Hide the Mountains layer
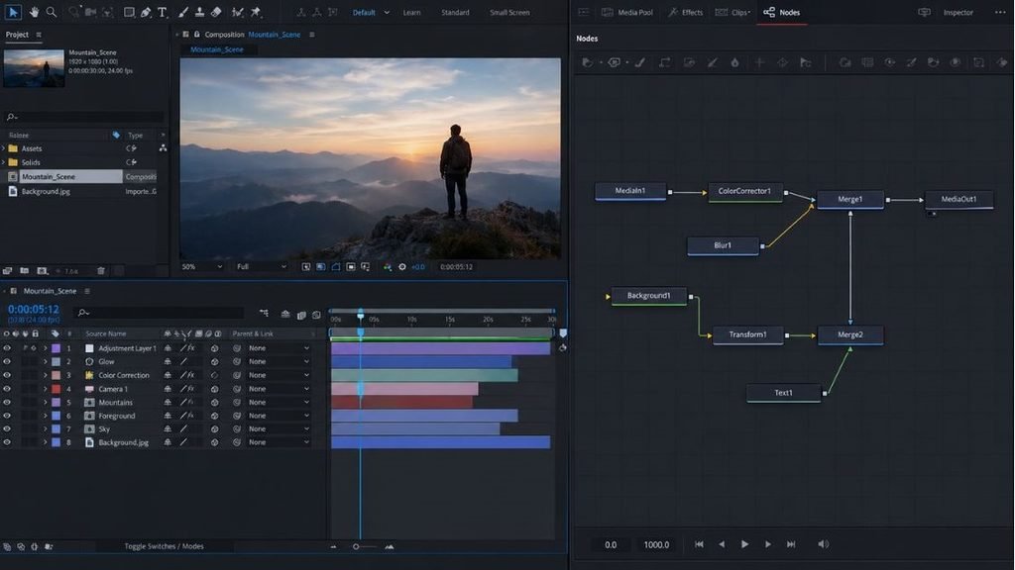The height and width of the screenshot is (570, 1015). pyautogui.click(x=7, y=402)
